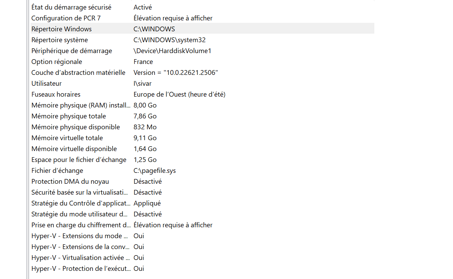
Task: Click the "C:\pagefile.sys" value
Action: [x=155, y=170]
